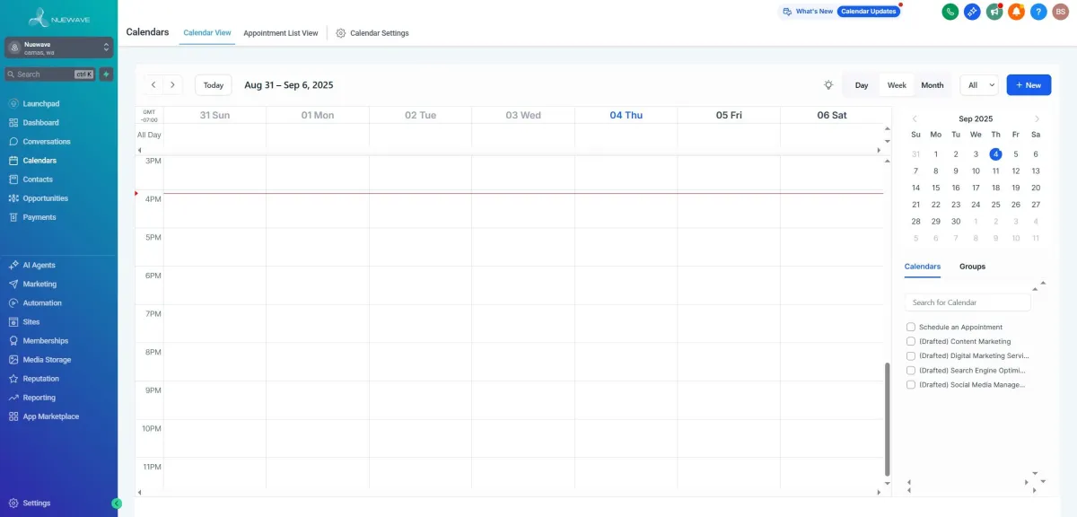Open the megaphone announcements icon

click(994, 12)
